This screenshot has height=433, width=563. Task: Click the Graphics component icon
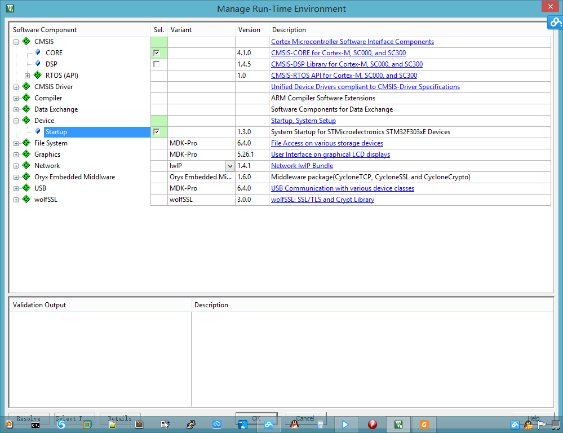pos(26,154)
